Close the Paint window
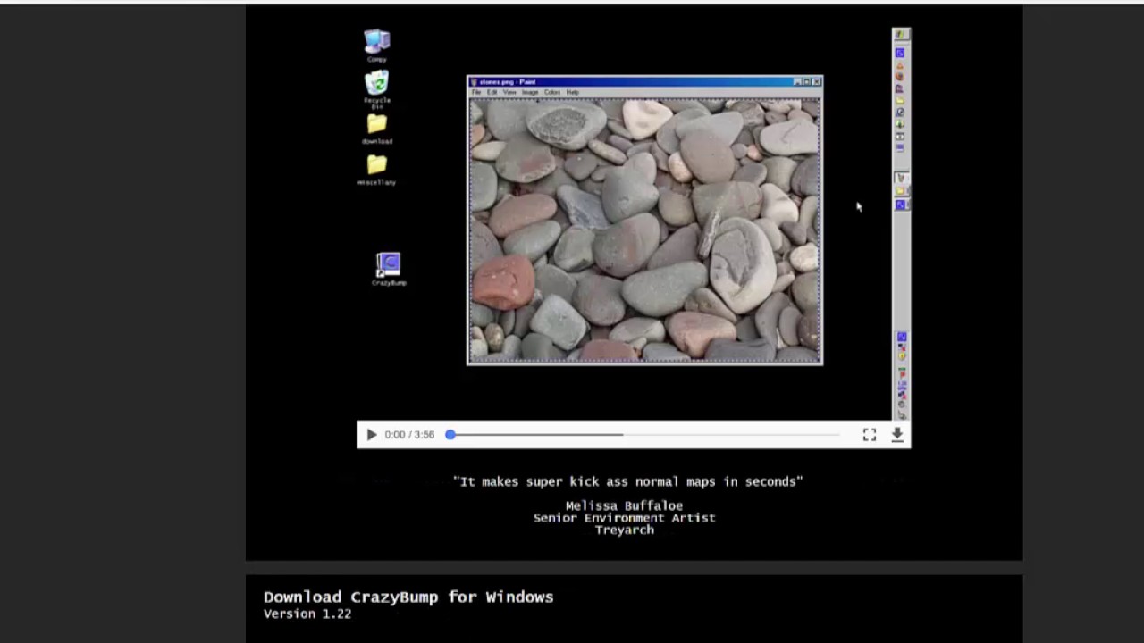1144x643 pixels. tap(816, 82)
